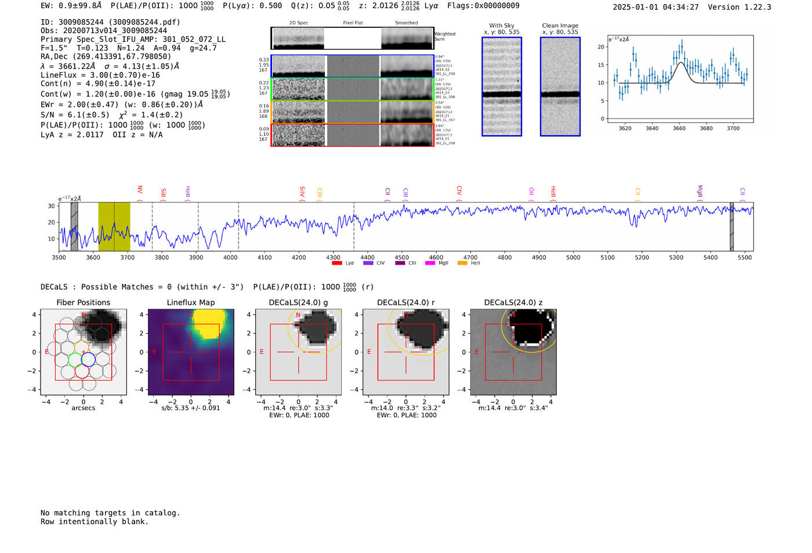812x553 pixels.
Task: Click the OII line marker above the spectrum
Action: click(x=531, y=194)
